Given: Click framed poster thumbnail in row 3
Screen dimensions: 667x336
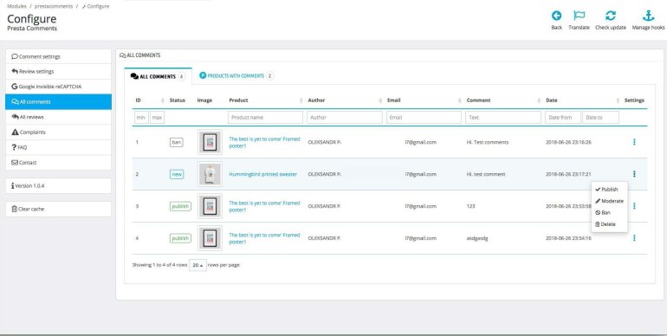Looking at the screenshot, I should pos(210,206).
